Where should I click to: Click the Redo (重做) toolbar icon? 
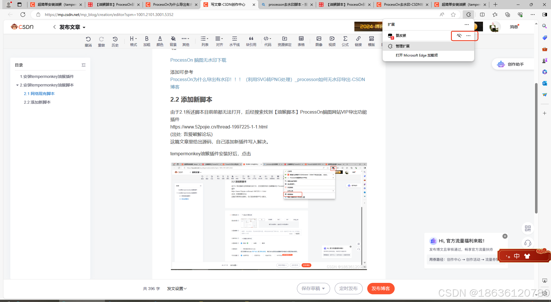(101, 41)
